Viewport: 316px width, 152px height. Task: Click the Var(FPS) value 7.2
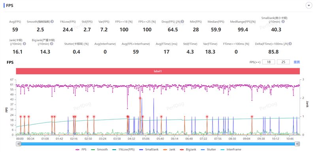point(104,29)
